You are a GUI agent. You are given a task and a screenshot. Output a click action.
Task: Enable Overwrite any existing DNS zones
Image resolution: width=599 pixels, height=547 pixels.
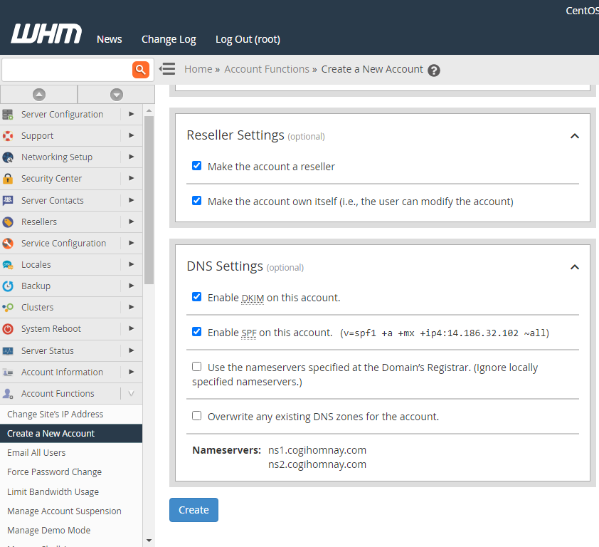point(197,416)
